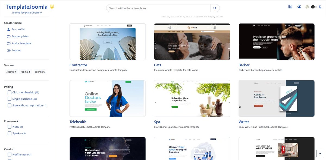Image resolution: width=326 pixels, height=160 pixels.
Task: Open the user account icon
Action: click(x=299, y=7)
